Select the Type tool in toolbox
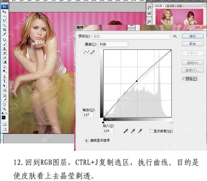Screen dimensions: 207x181 coord(4,81)
